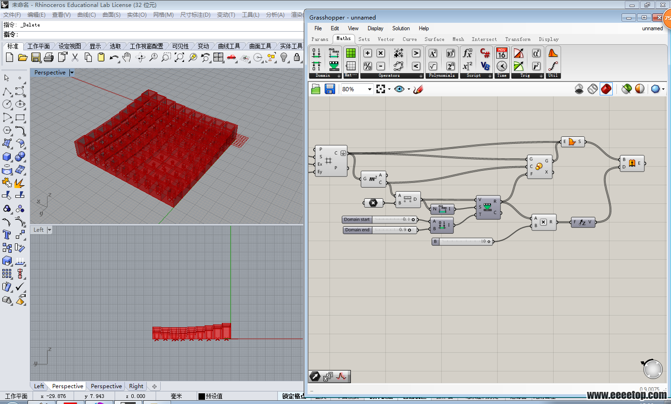
Task: Click the black swatch beside 预设值
Action: 201,396
